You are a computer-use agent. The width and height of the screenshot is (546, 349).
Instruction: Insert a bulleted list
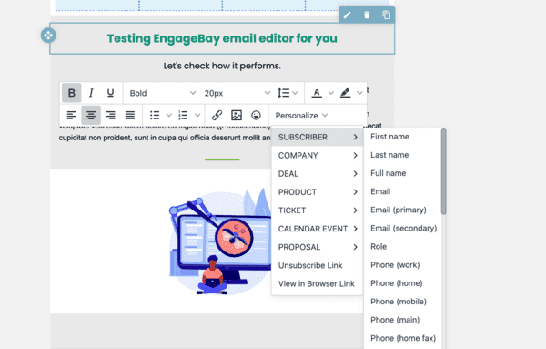pos(155,116)
